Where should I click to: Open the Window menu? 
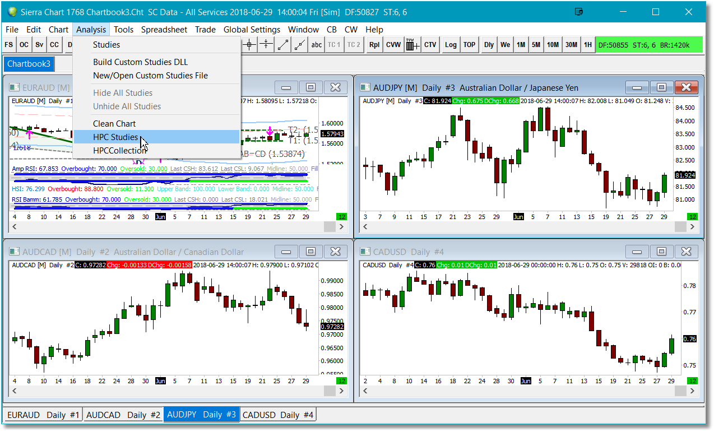[303, 30]
